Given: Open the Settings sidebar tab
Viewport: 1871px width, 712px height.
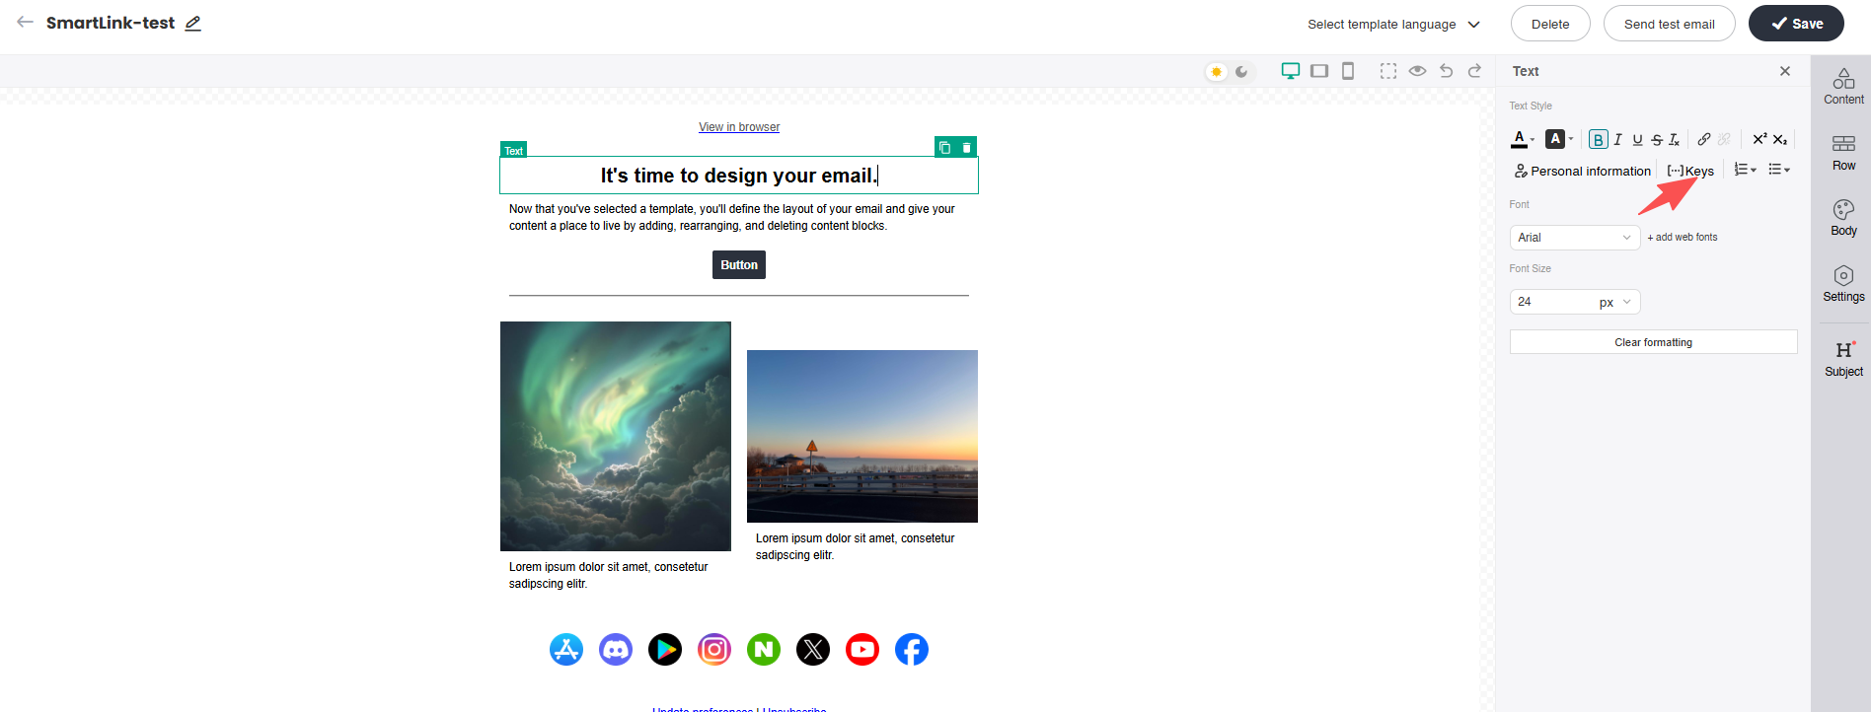Looking at the screenshot, I should [x=1843, y=284].
